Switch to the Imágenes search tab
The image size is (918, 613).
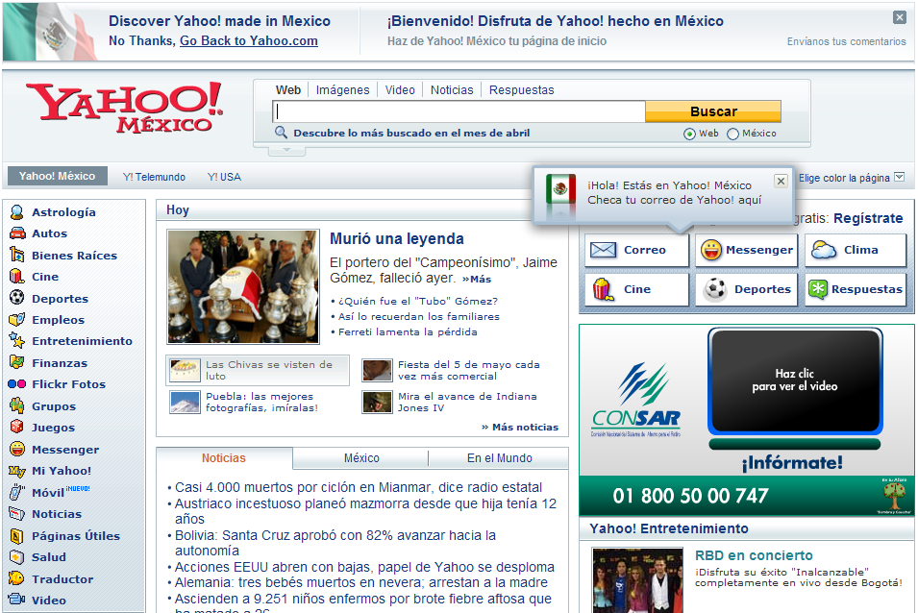point(342,90)
